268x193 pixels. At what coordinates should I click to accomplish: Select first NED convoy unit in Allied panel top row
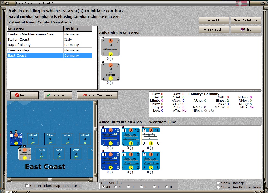(110, 137)
